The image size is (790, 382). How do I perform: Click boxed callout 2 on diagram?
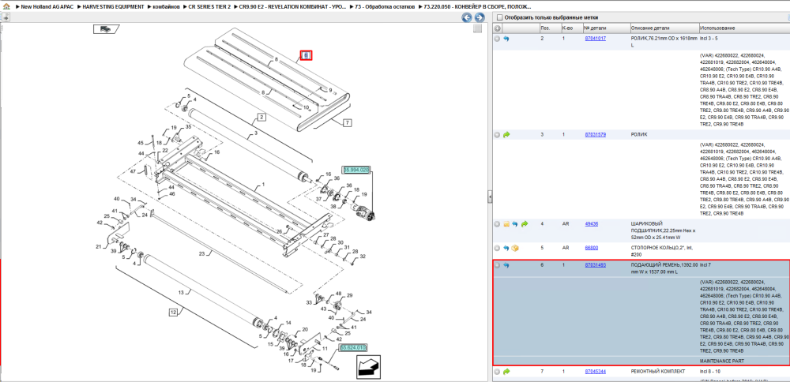point(261,118)
